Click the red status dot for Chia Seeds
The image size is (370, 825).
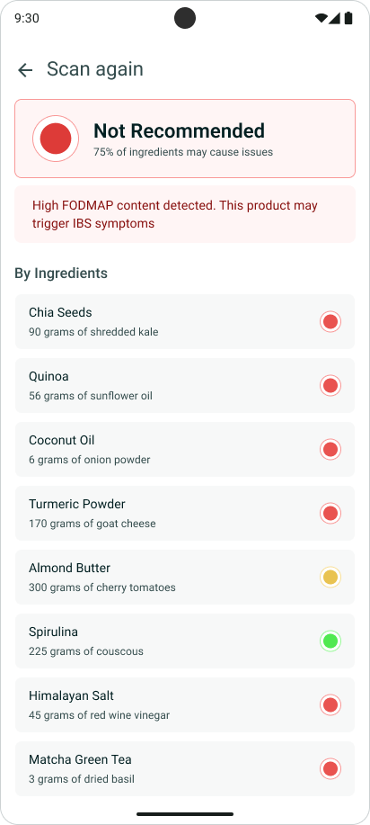[x=330, y=321]
